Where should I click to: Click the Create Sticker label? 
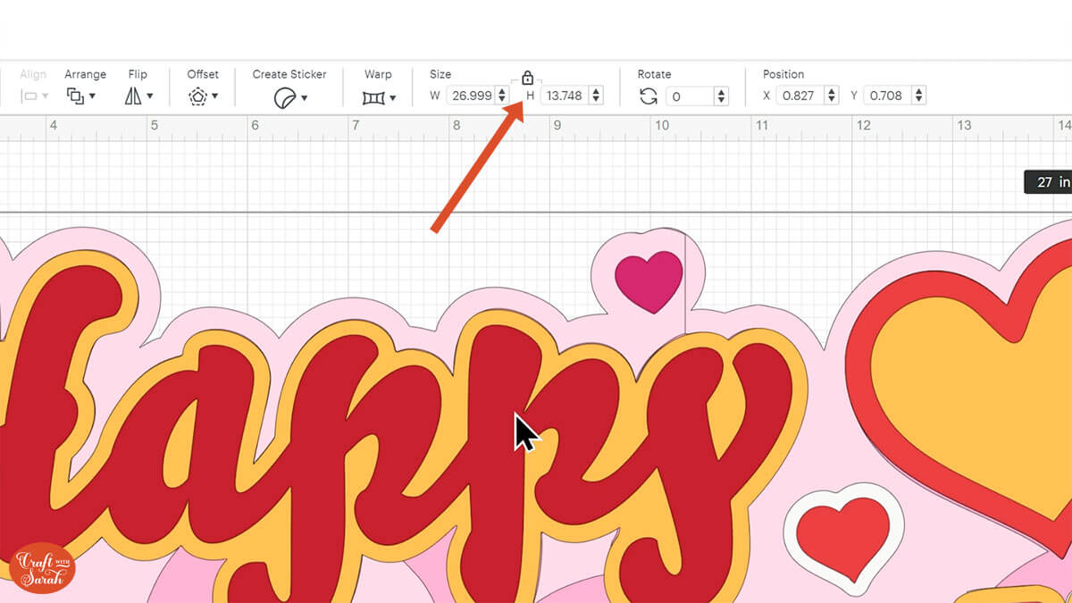click(x=289, y=74)
